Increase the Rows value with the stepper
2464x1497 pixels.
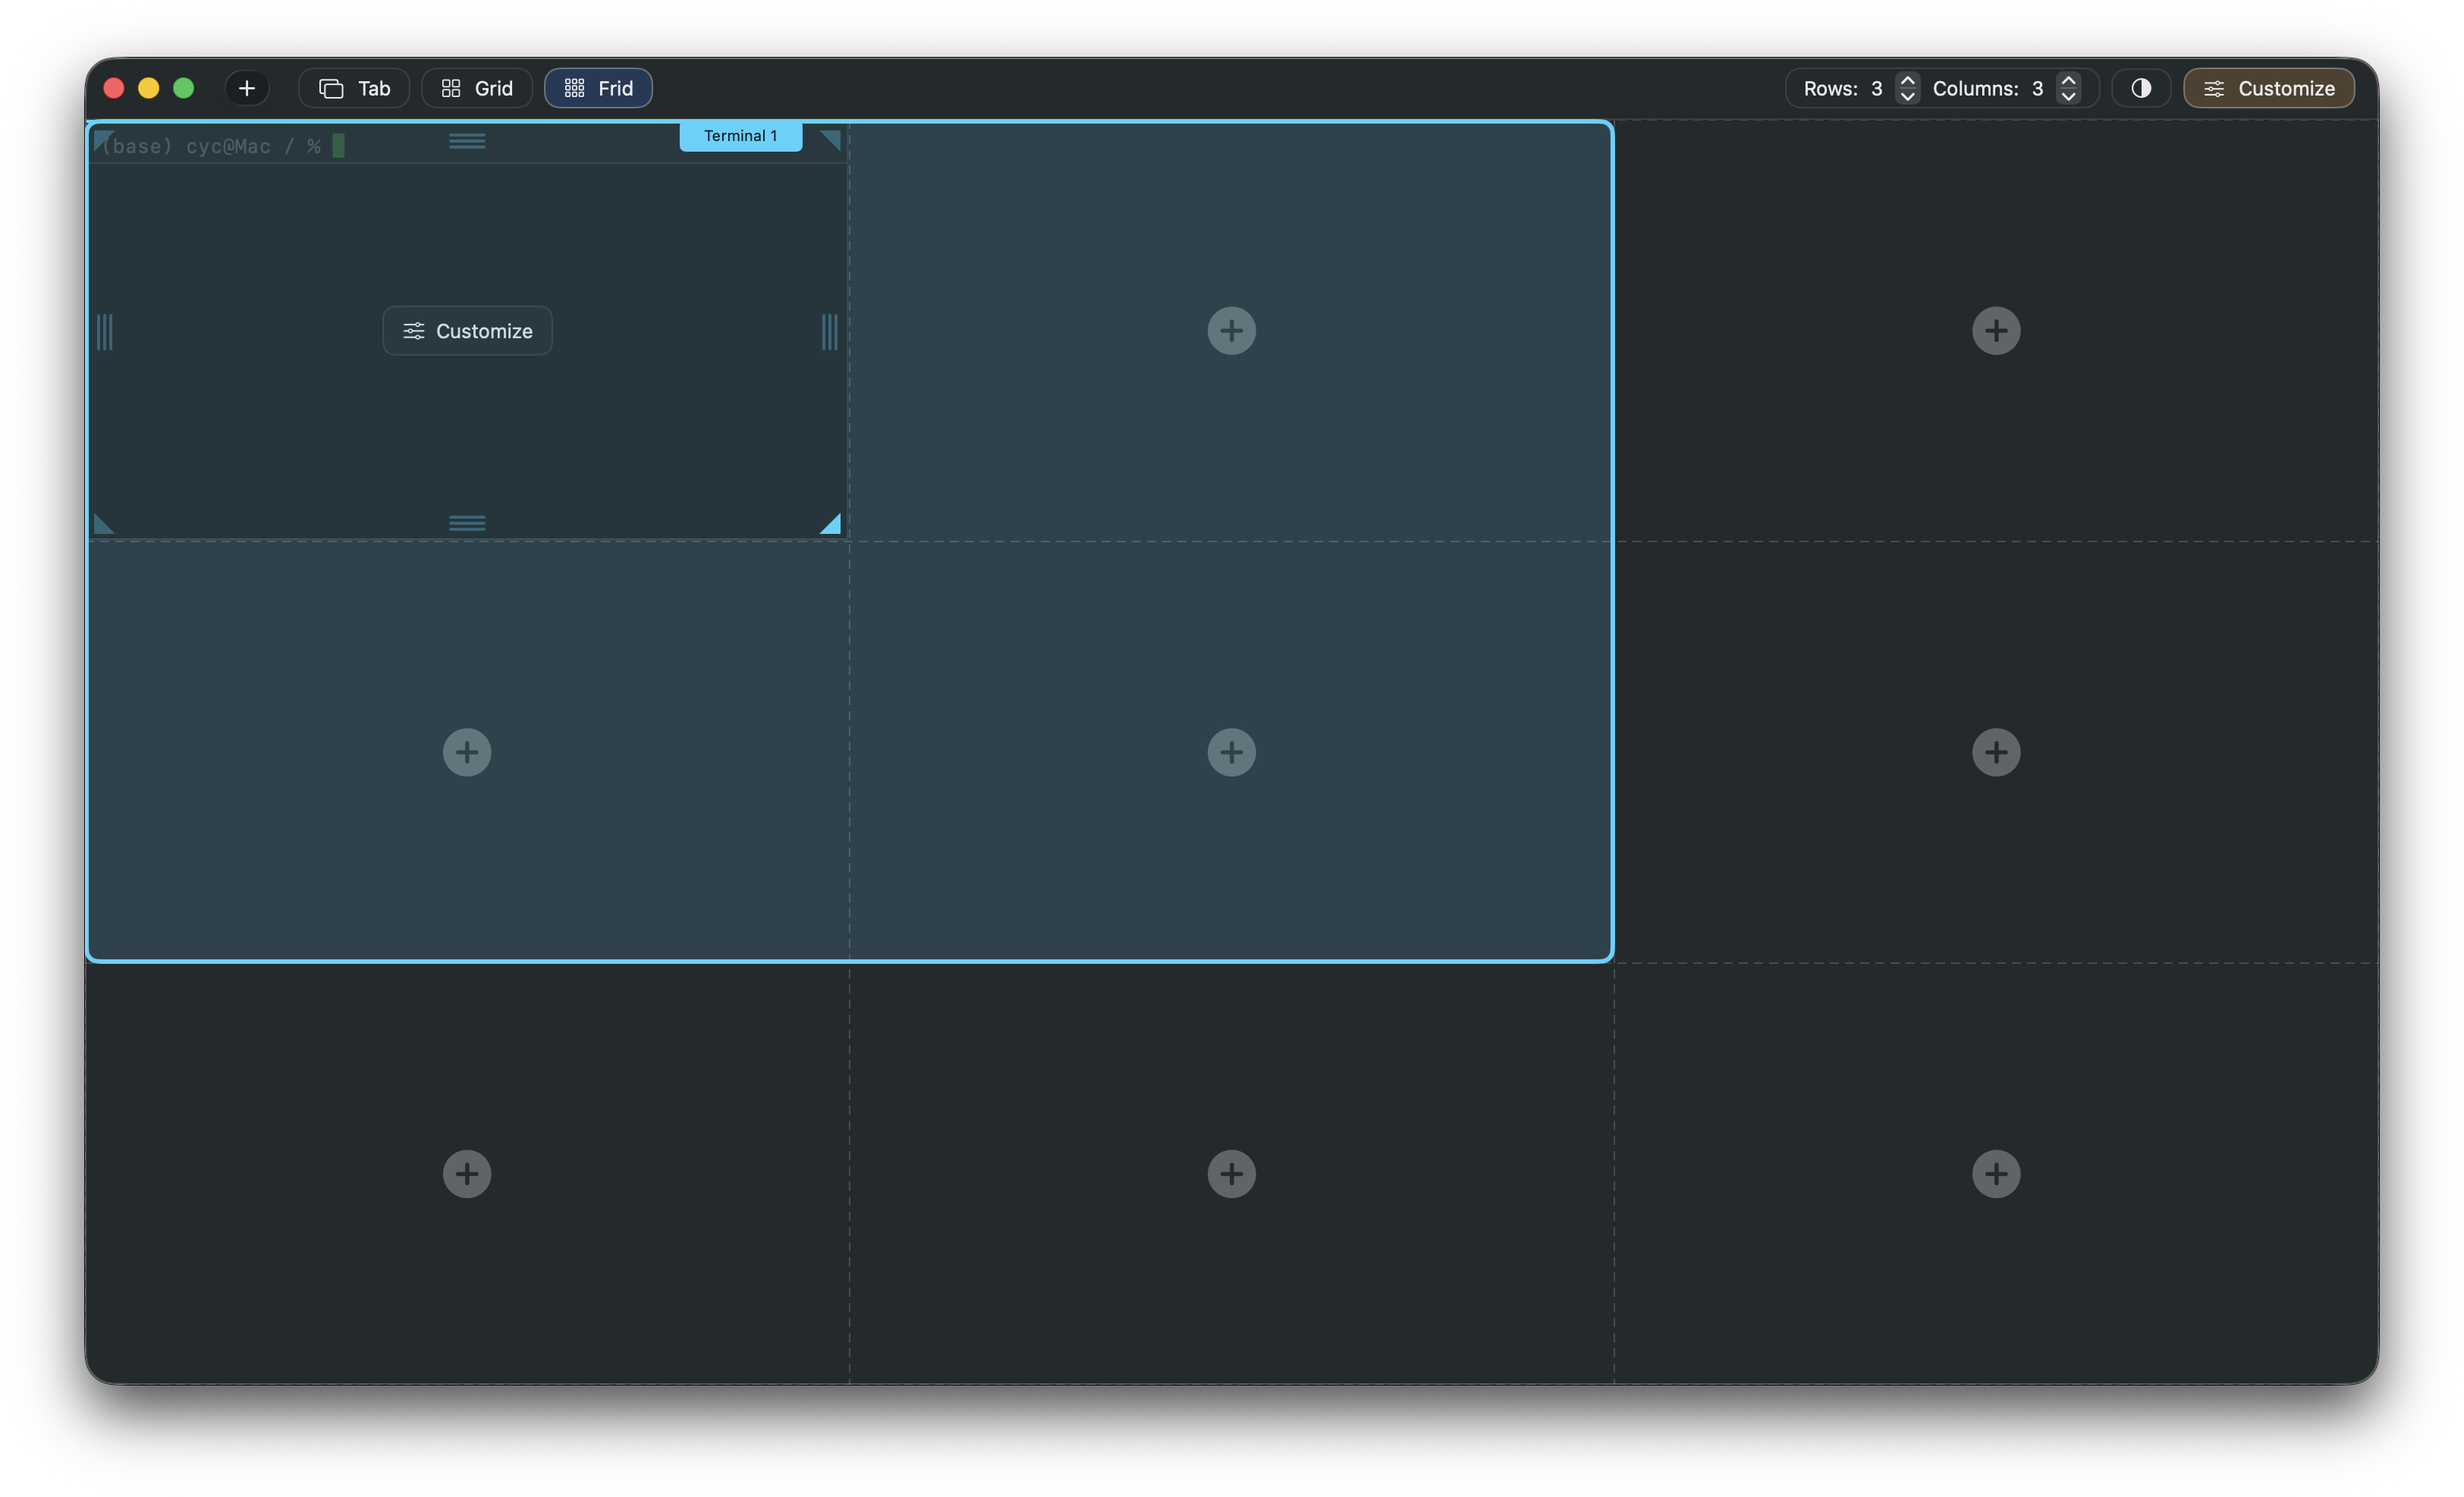1908,80
